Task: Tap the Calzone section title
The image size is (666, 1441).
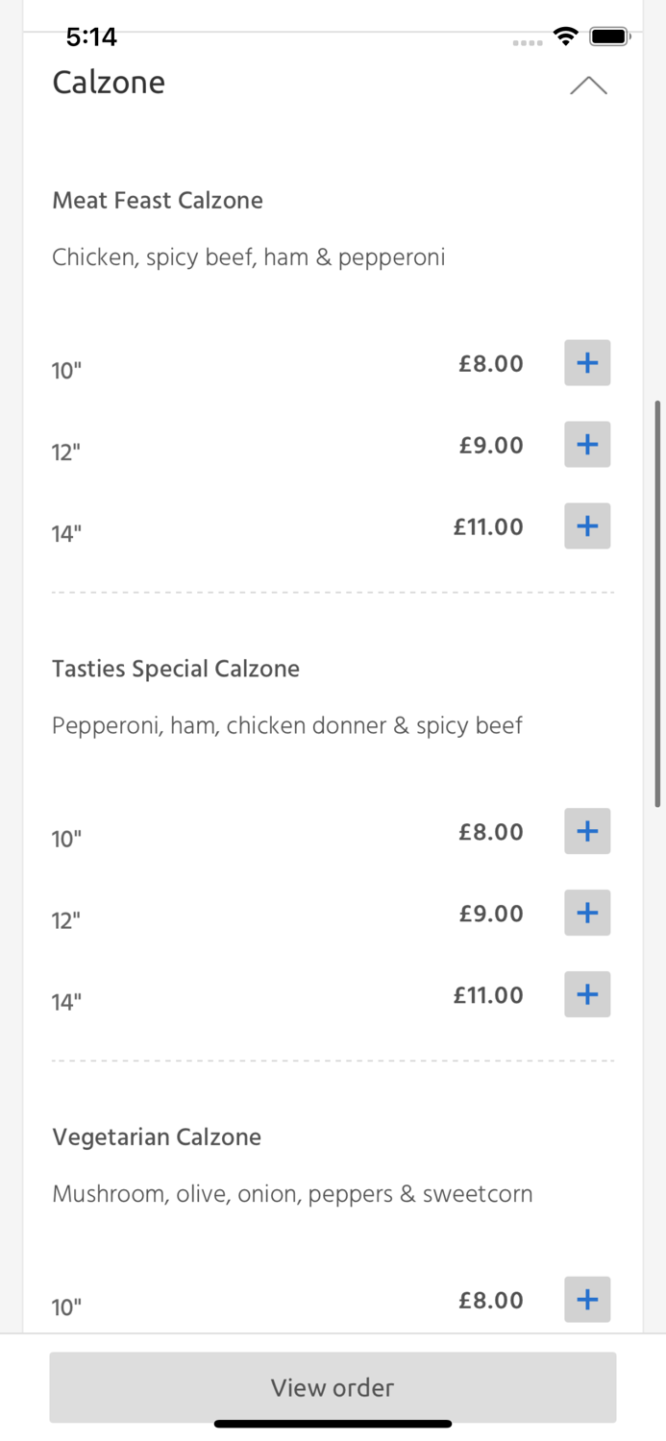Action: tap(109, 83)
